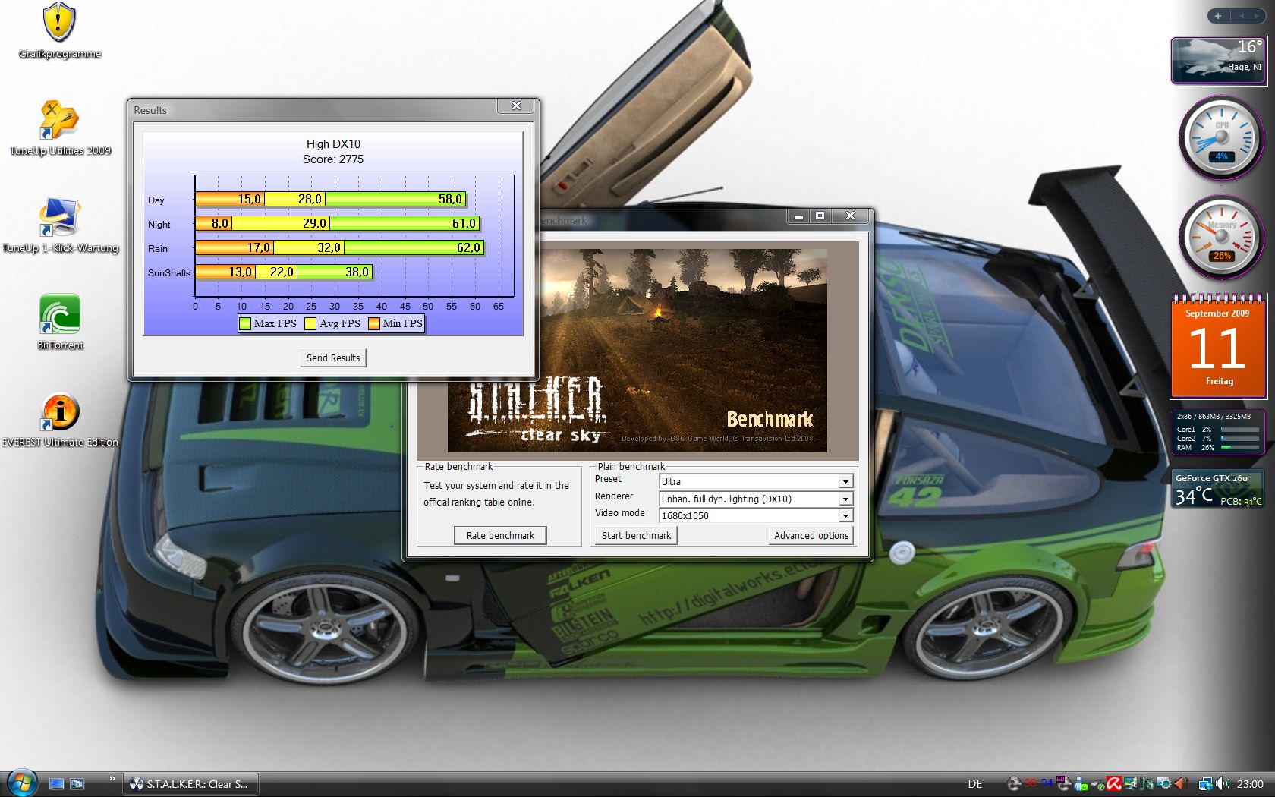
Task: Click the sidebar next gadgets arrow
Action: [1257, 16]
